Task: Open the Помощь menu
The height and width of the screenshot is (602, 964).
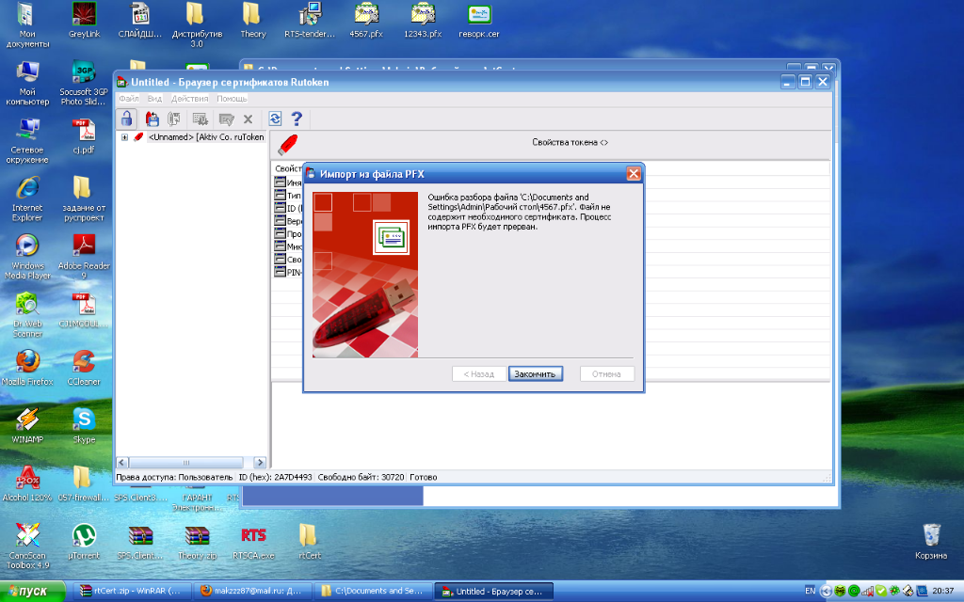Action: point(232,99)
